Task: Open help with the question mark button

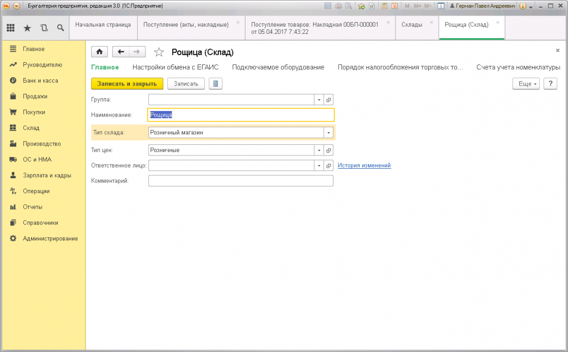Action: click(x=550, y=84)
